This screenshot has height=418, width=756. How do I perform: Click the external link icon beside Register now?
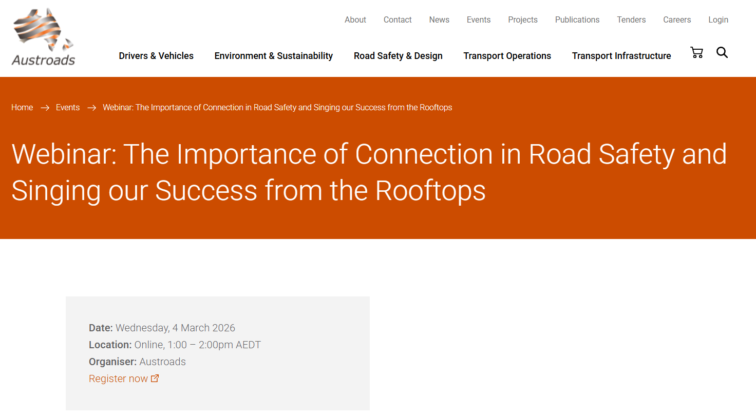155,379
